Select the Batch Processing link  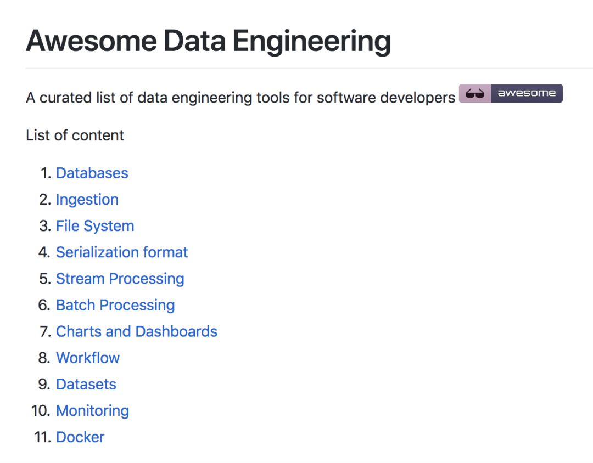pos(115,305)
